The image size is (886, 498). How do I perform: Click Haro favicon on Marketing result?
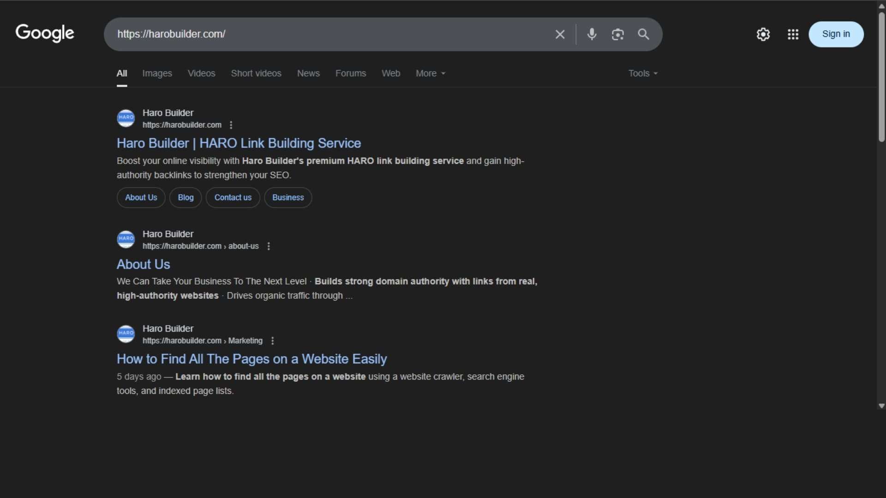click(x=126, y=334)
